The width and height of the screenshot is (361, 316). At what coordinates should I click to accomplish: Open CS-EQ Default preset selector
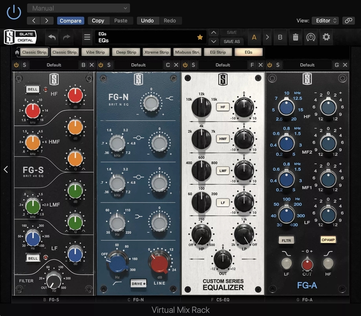(x=223, y=65)
